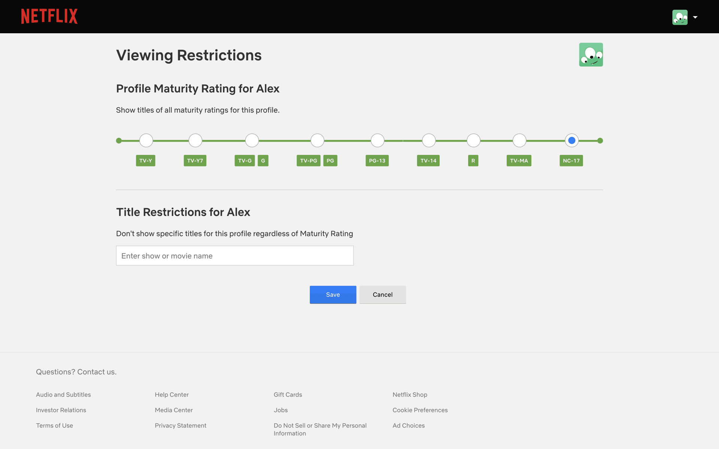Click the TV-Y rating label
This screenshot has width=719, height=449.
(x=146, y=161)
